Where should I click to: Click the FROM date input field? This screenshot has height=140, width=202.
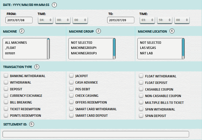click(x=19, y=20)
